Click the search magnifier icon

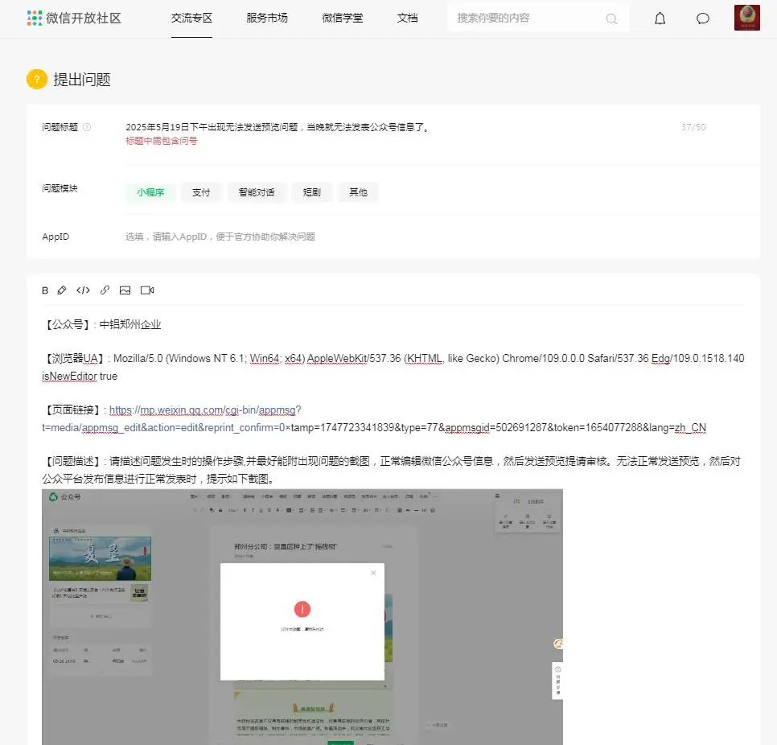click(611, 19)
